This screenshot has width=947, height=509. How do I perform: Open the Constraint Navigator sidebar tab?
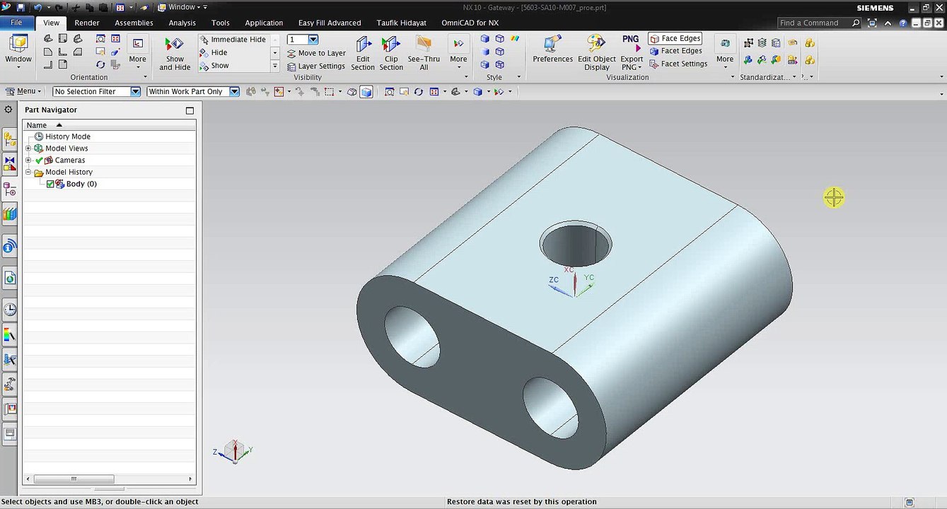pos(10,163)
